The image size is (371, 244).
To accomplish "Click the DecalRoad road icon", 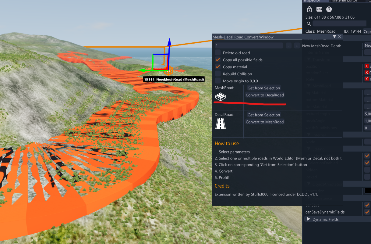I will tap(221, 124).
